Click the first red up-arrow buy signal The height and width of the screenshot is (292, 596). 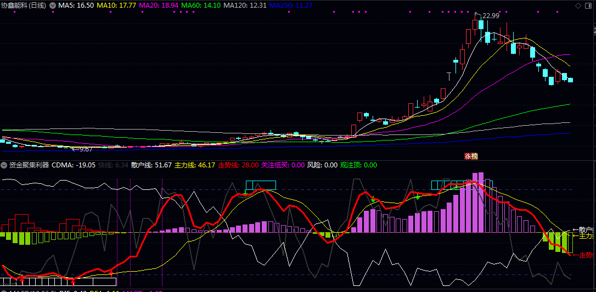pos(22,280)
